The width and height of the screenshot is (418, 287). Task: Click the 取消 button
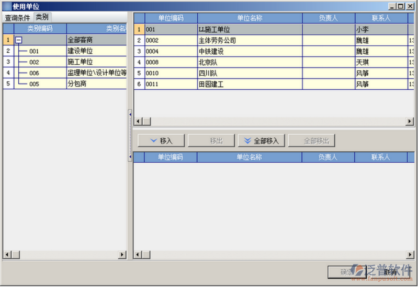tap(390, 272)
